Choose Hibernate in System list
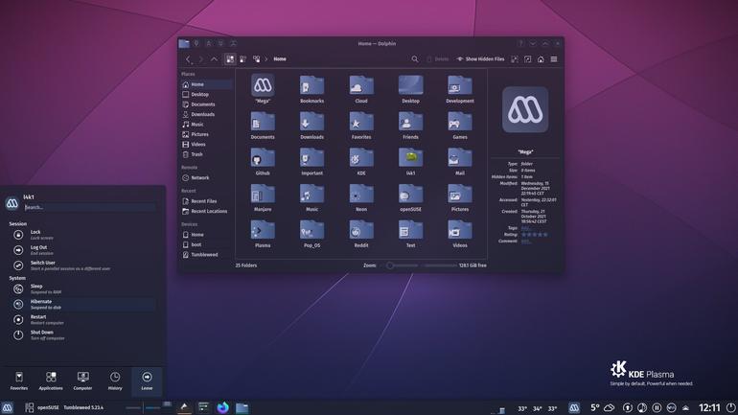Viewport: 738px width, 415px height. [83, 305]
